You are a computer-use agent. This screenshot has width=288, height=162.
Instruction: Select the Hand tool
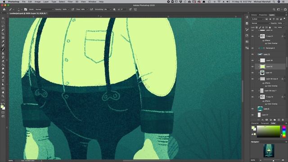point(3,92)
